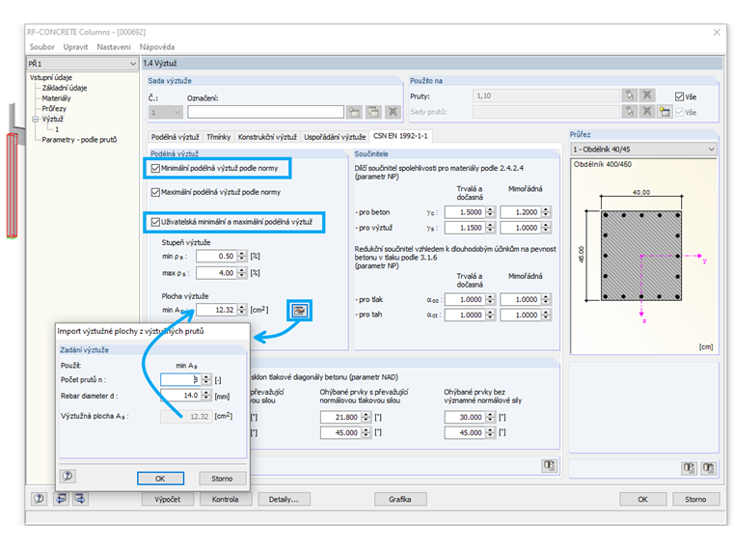Click main window OK button

click(x=643, y=499)
